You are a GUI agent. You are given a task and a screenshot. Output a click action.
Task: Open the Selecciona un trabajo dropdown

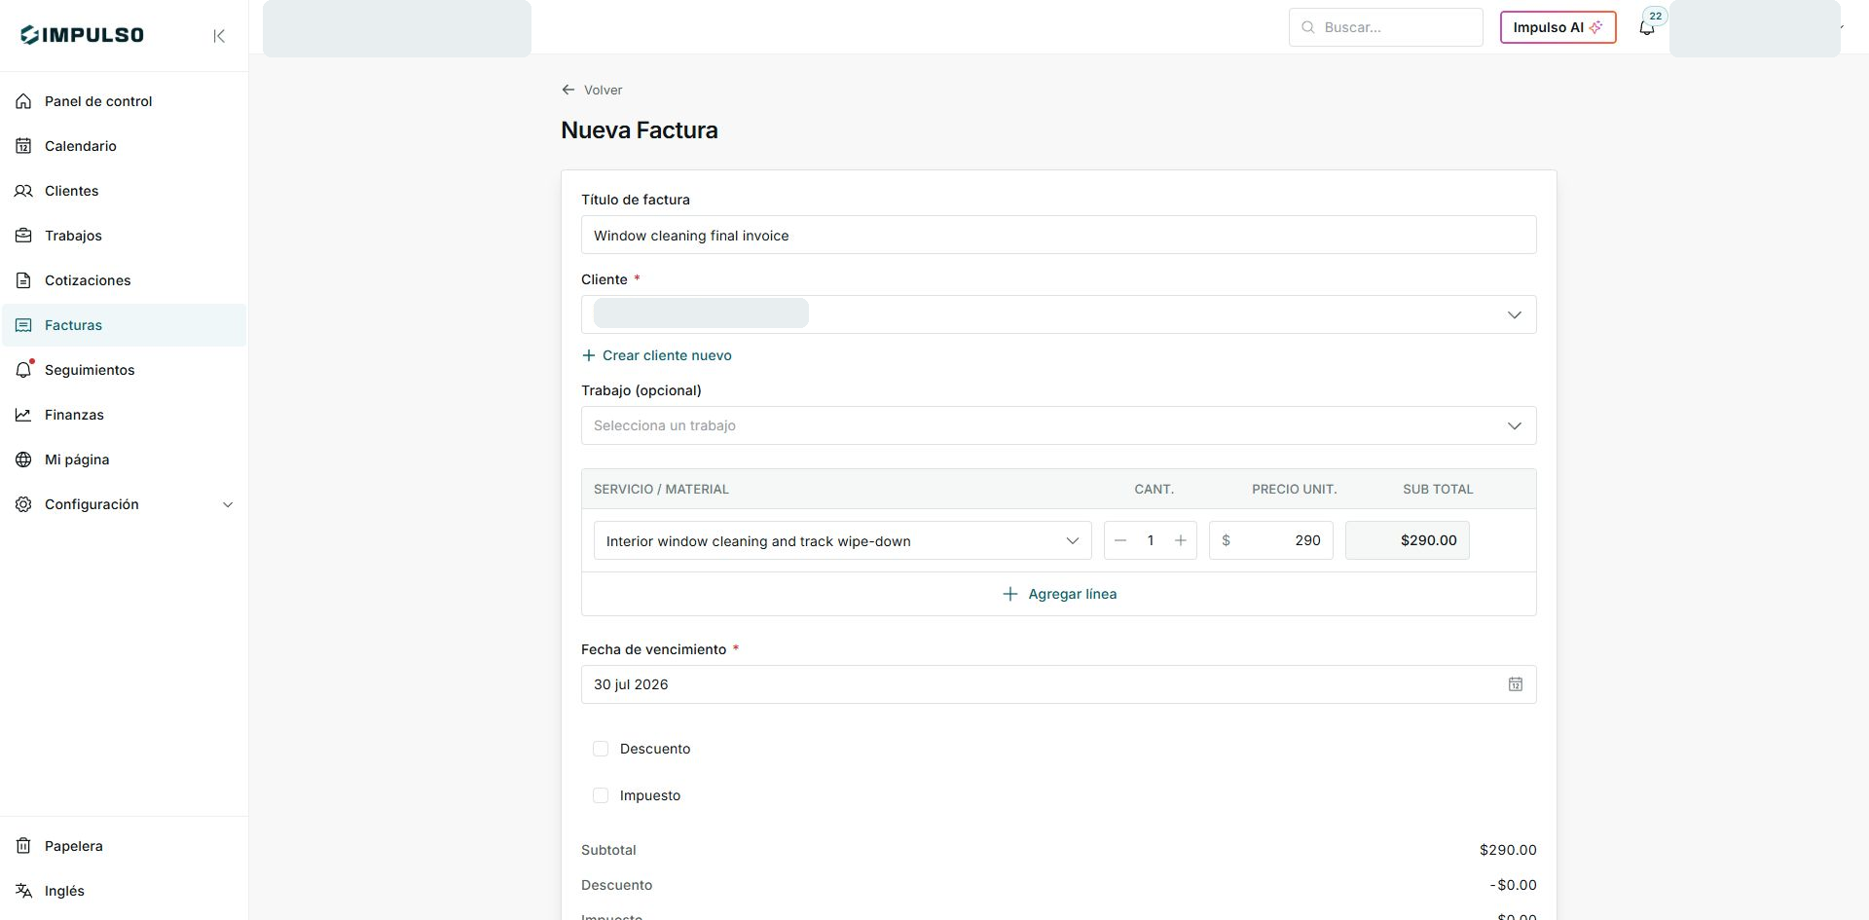click(1059, 425)
